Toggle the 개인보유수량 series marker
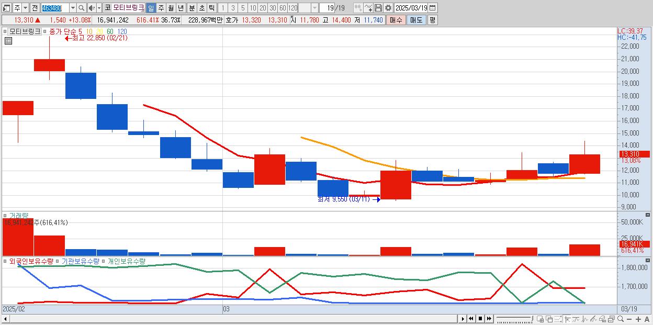653x325 pixels. click(104, 261)
